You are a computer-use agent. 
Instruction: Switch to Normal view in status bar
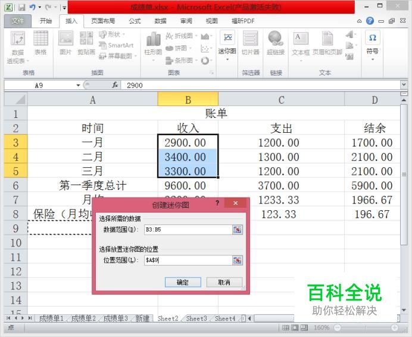click(x=286, y=327)
